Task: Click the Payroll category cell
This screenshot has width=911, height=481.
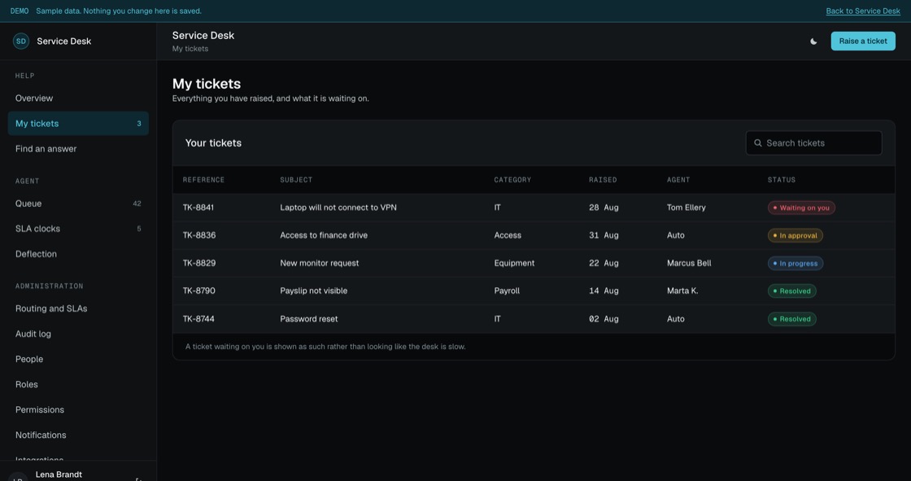Action: (x=507, y=291)
